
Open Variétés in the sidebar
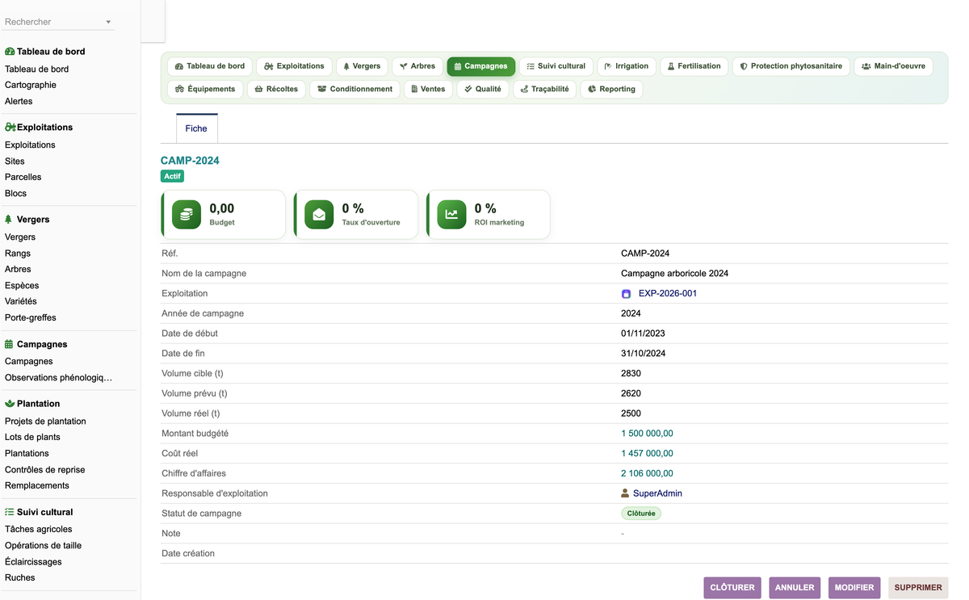[21, 301]
